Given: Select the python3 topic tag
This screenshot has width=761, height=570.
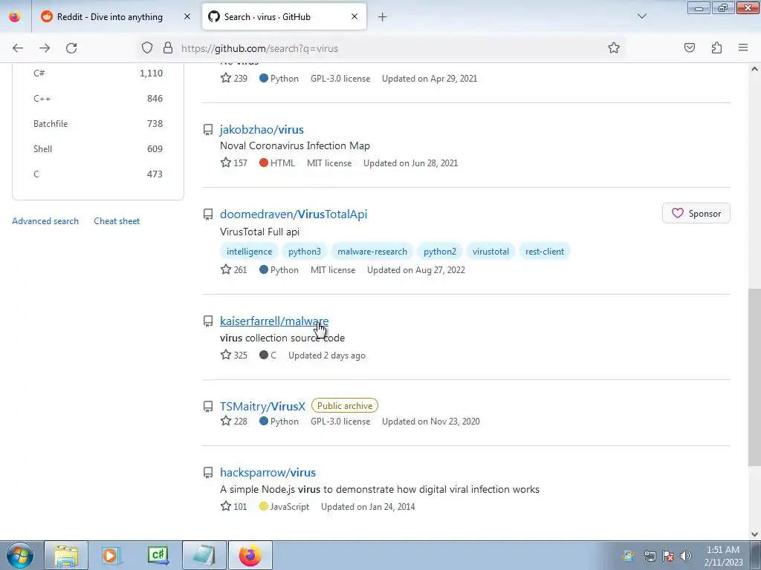Looking at the screenshot, I should click(304, 252).
